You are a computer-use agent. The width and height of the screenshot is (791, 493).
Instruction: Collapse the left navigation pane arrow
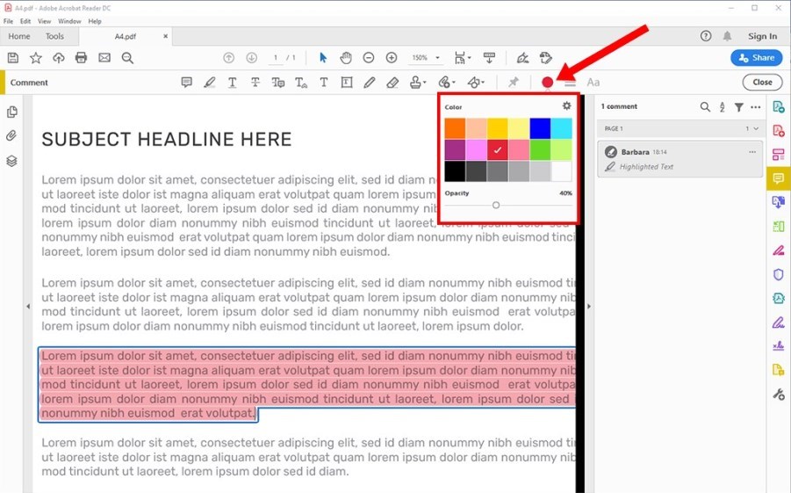(x=27, y=307)
